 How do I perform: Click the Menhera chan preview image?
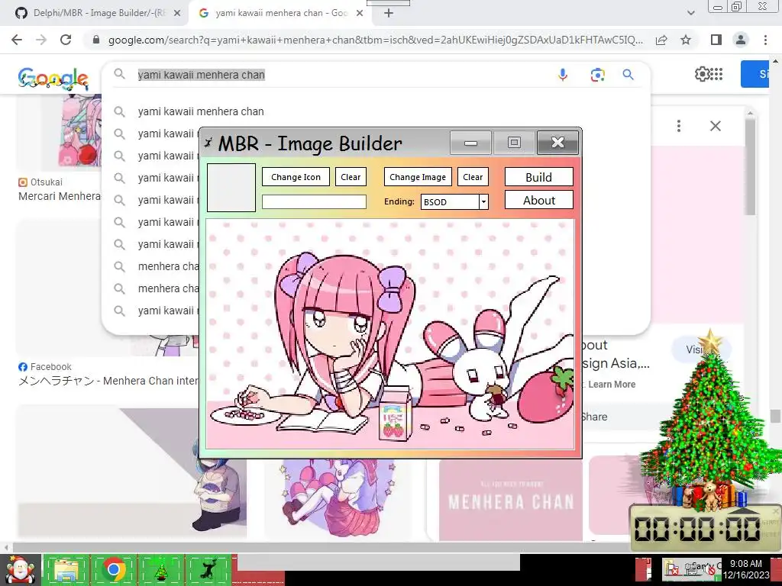[x=390, y=334]
